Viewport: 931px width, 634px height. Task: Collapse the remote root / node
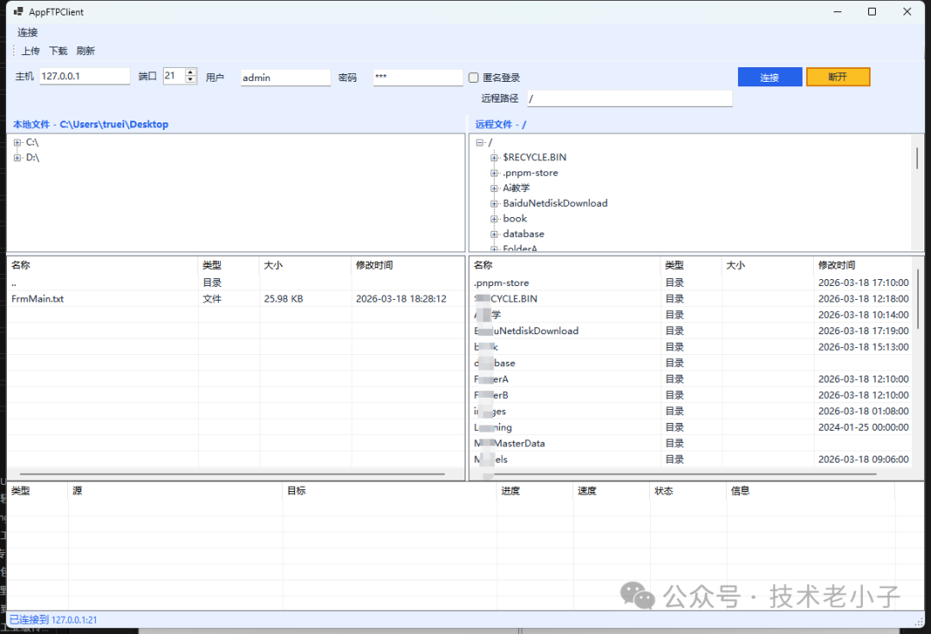click(479, 143)
